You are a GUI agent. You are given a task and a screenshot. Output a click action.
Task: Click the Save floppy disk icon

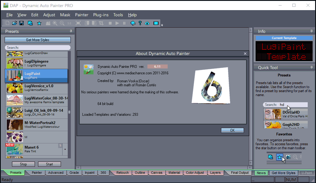[x=21, y=23]
